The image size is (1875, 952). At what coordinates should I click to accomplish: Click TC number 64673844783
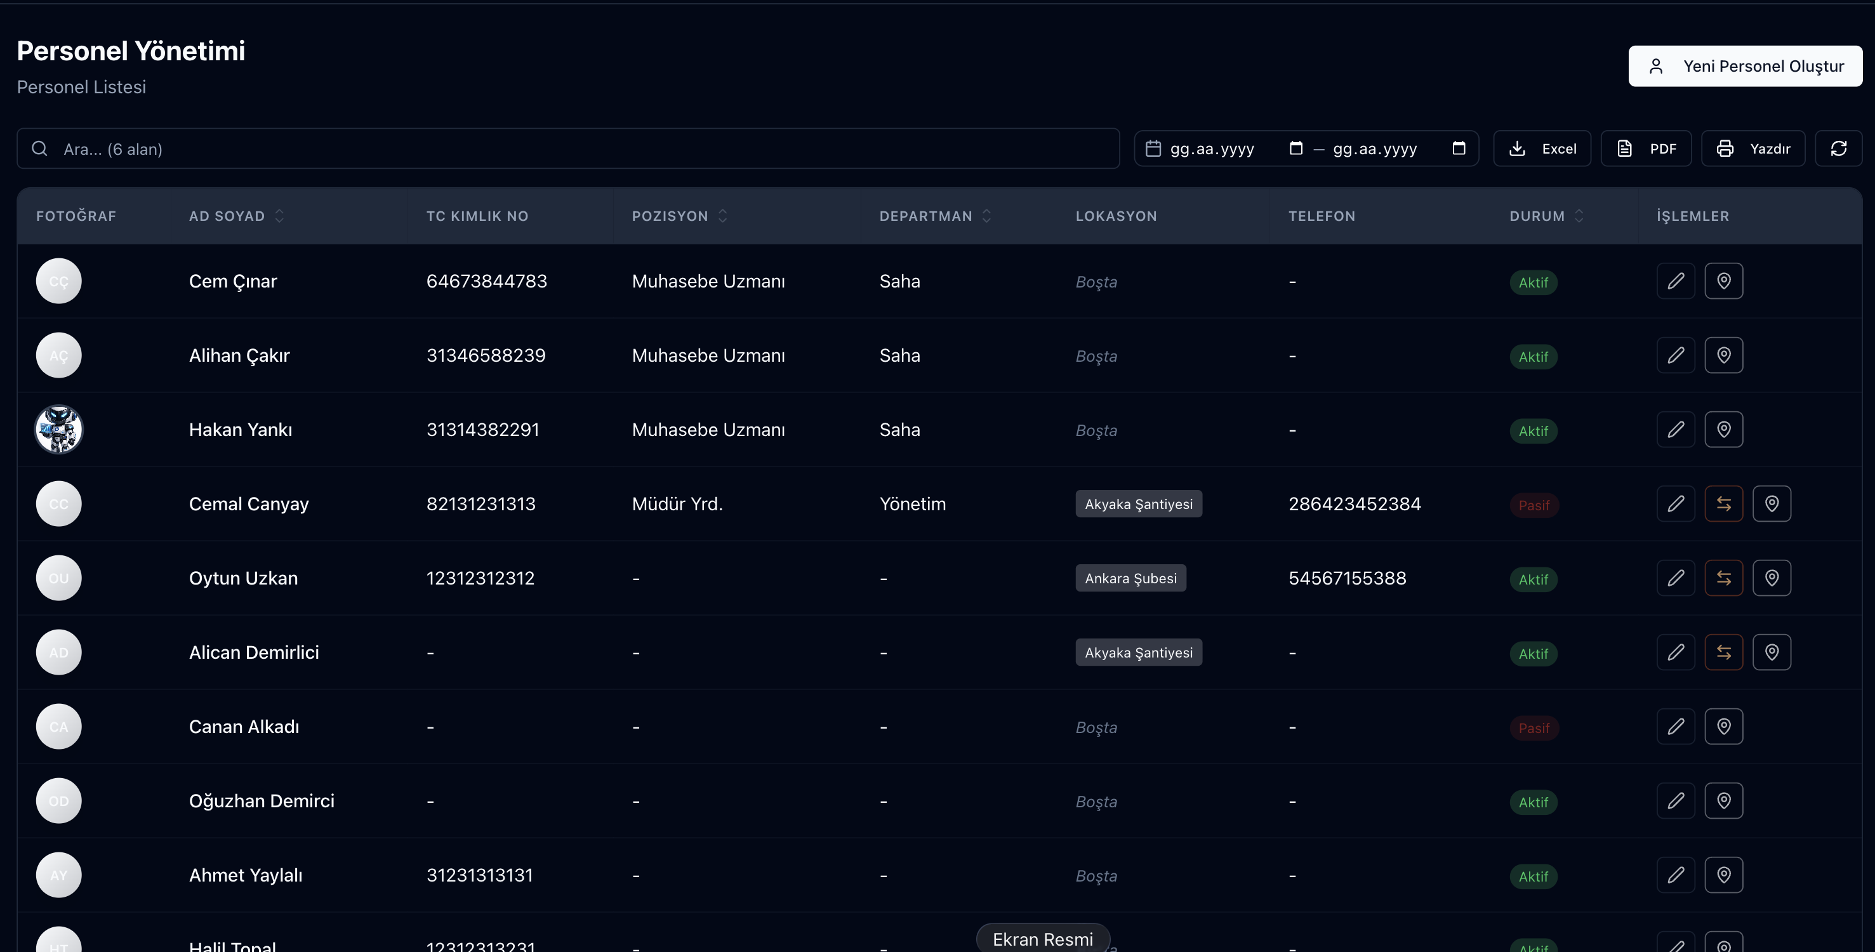pos(486,281)
